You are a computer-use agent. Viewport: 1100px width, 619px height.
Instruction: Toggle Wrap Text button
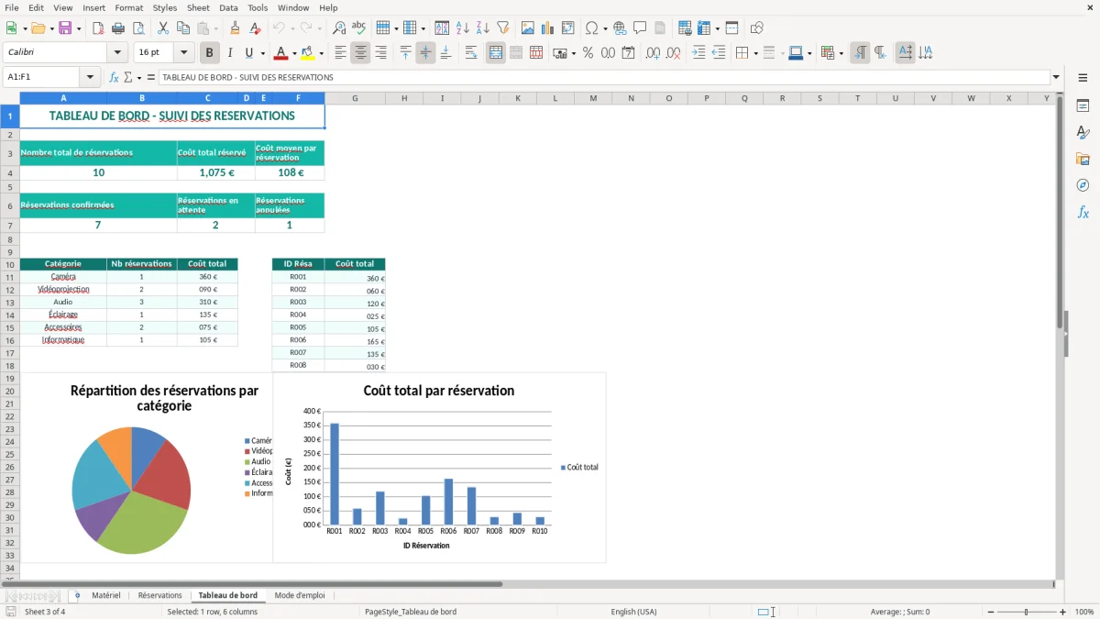[471, 53]
